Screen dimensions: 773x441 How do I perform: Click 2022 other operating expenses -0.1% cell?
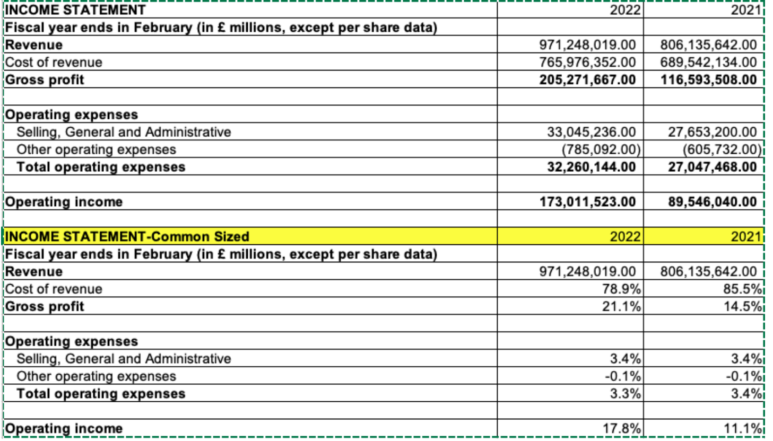[x=570, y=376]
